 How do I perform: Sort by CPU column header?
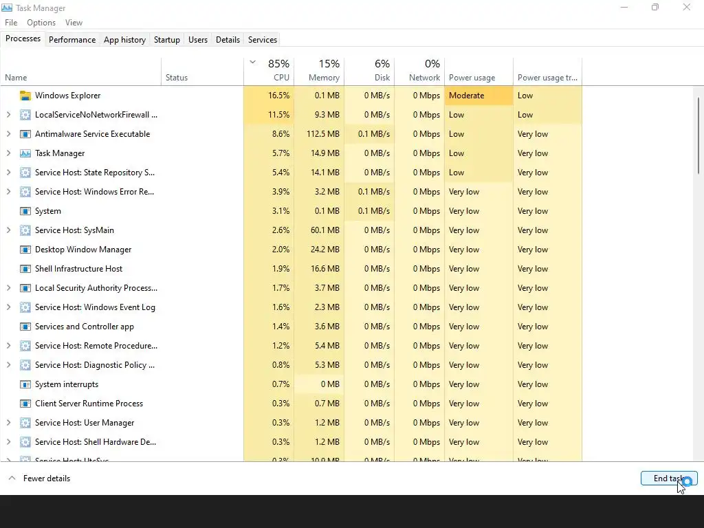pos(269,71)
